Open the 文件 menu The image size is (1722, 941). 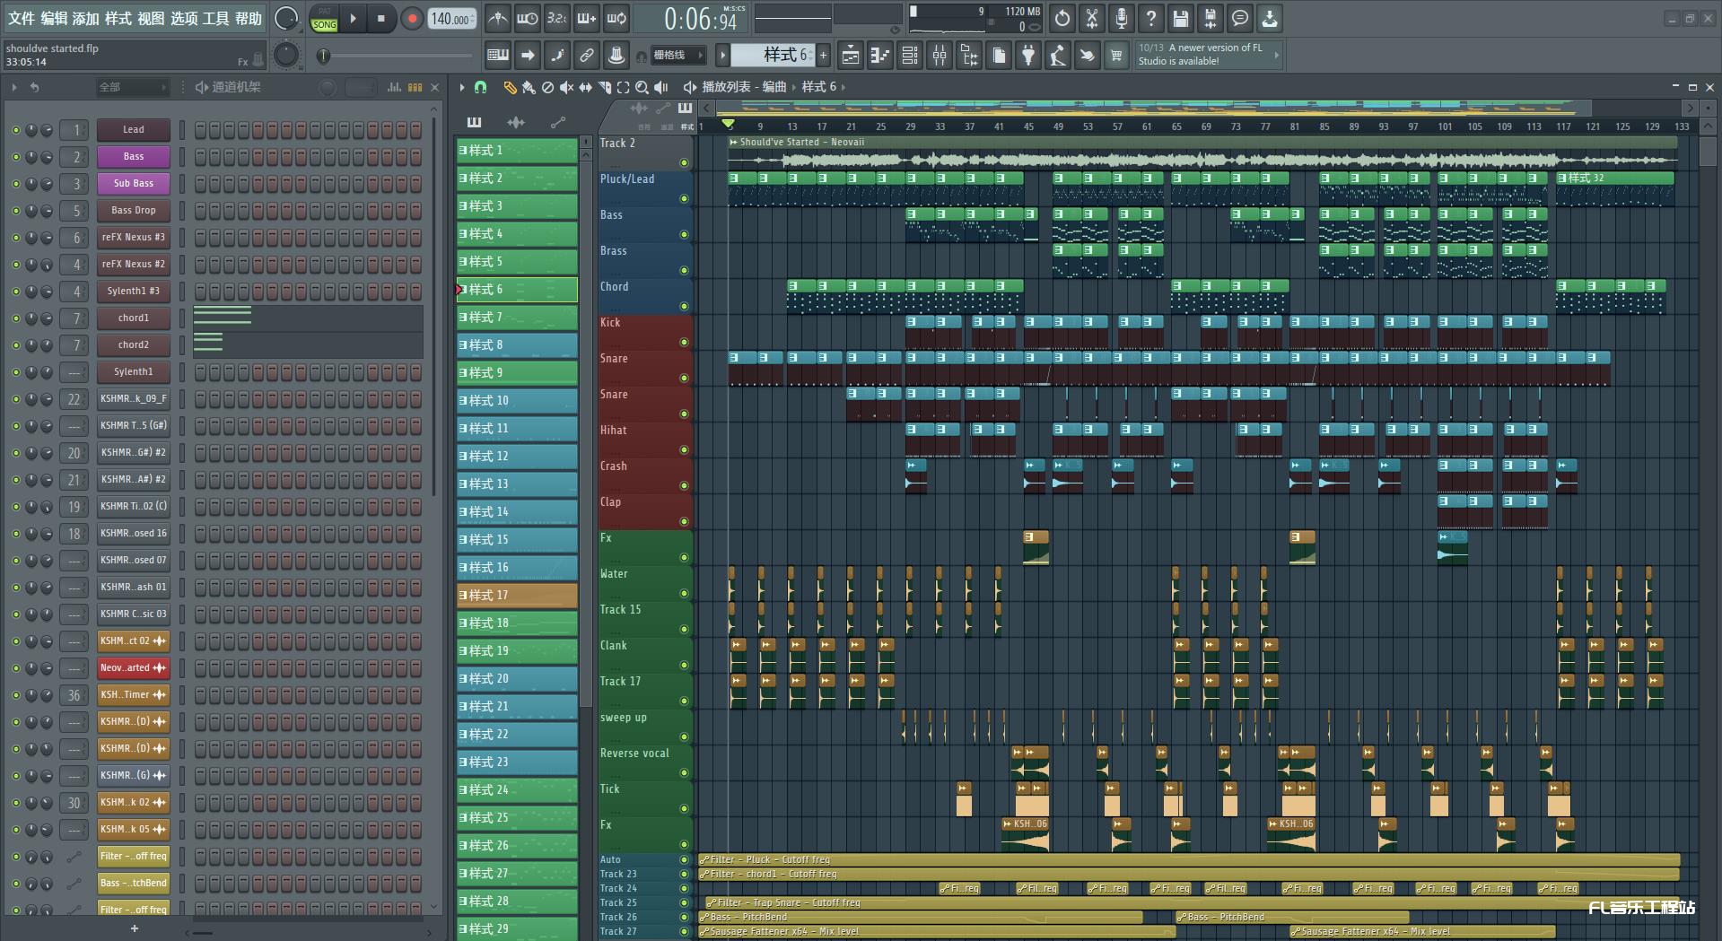pos(22,18)
